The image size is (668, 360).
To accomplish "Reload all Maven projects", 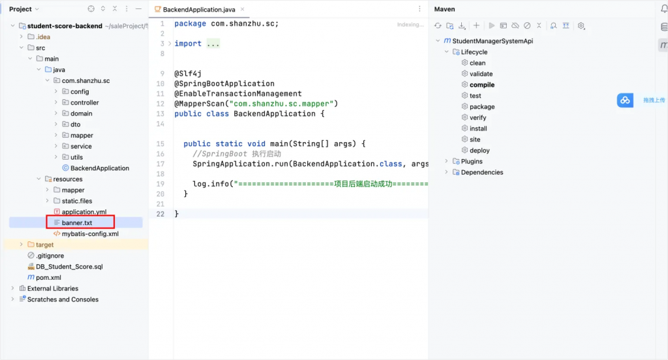I will (x=438, y=25).
